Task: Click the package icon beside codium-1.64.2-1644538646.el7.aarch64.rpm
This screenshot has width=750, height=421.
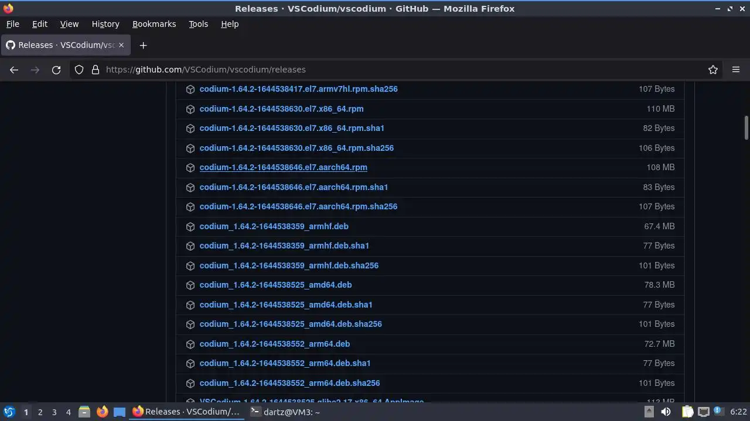Action: tap(190, 168)
